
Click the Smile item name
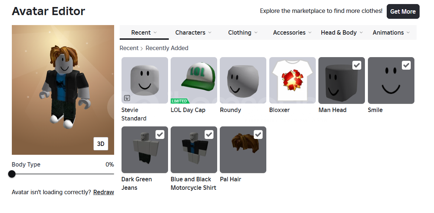375,110
